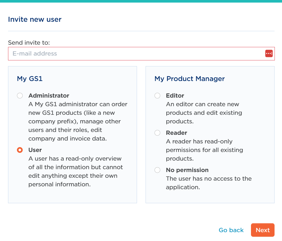Click the Administrator label text
This screenshot has height=241, width=282.
coord(49,96)
